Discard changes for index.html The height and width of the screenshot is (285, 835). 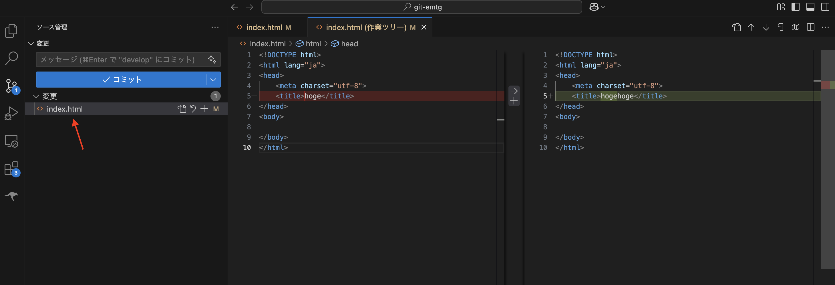pos(193,109)
